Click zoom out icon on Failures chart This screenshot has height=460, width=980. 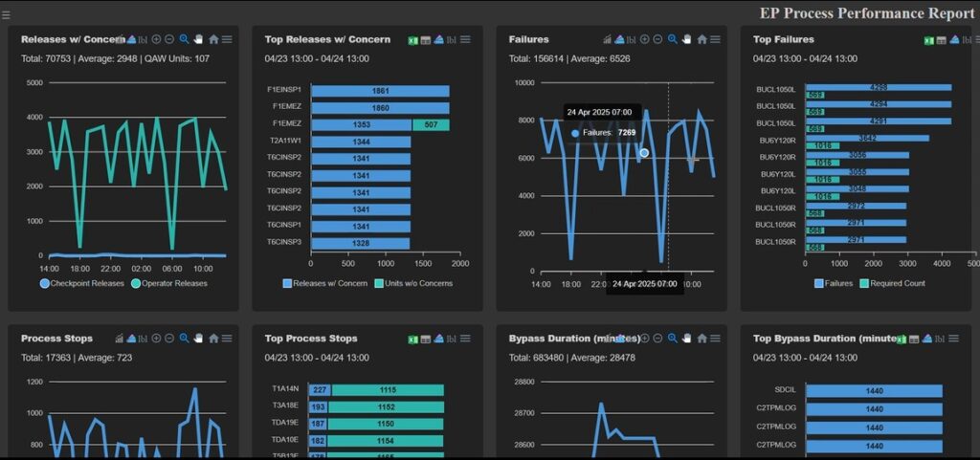[x=657, y=39]
